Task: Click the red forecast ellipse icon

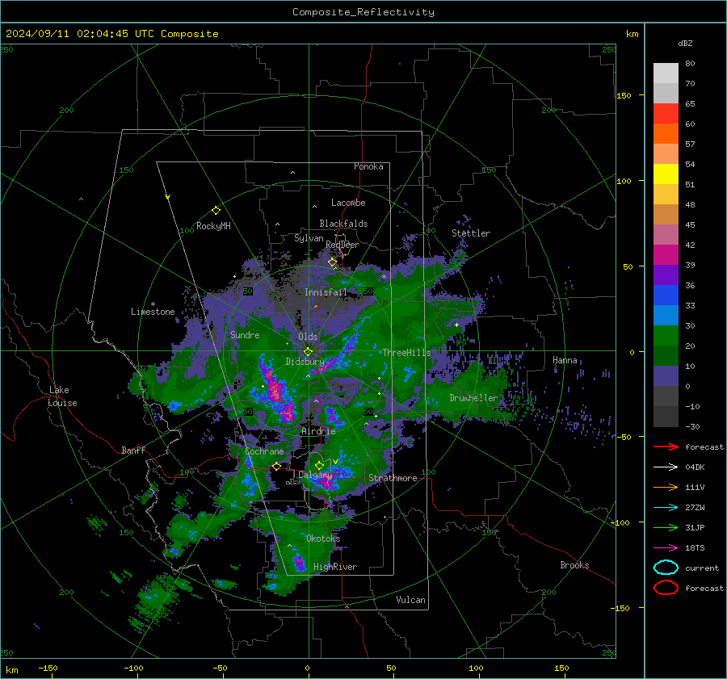Action: [x=666, y=588]
